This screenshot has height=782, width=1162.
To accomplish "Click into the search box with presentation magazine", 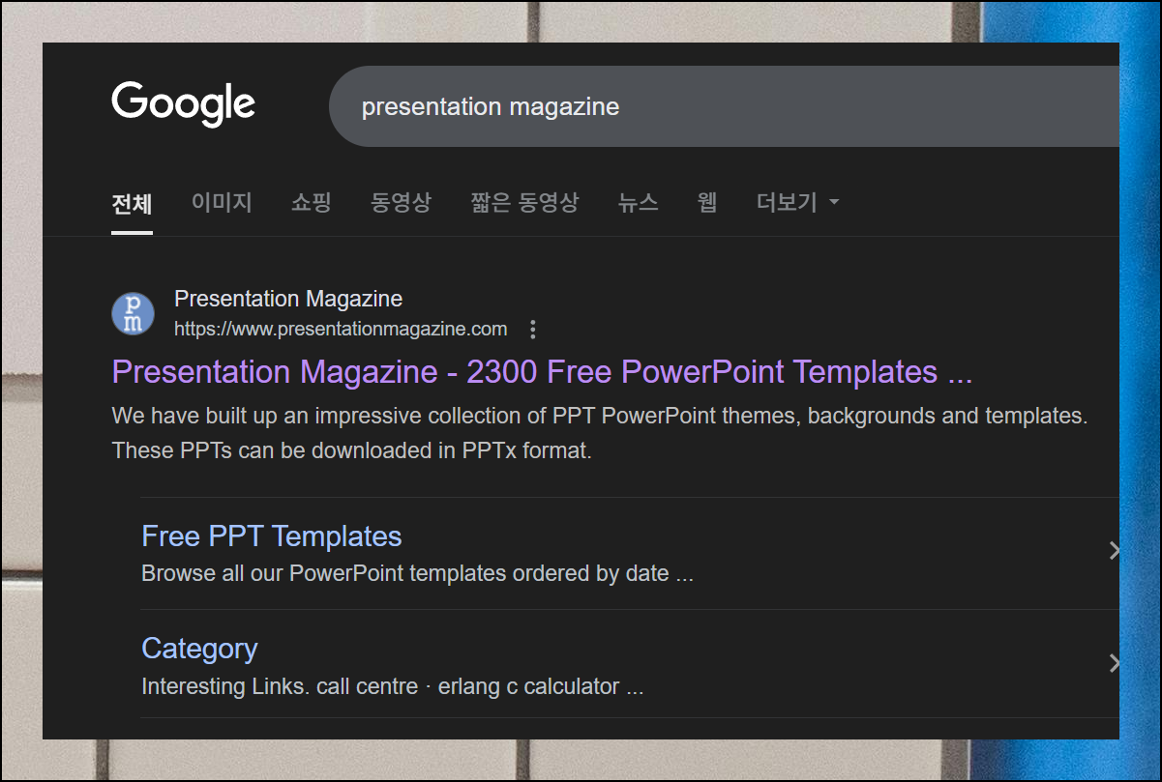I will 724,106.
